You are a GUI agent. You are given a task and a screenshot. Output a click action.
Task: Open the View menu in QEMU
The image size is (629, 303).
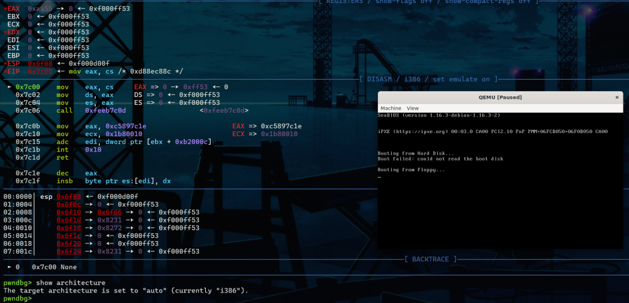point(413,108)
